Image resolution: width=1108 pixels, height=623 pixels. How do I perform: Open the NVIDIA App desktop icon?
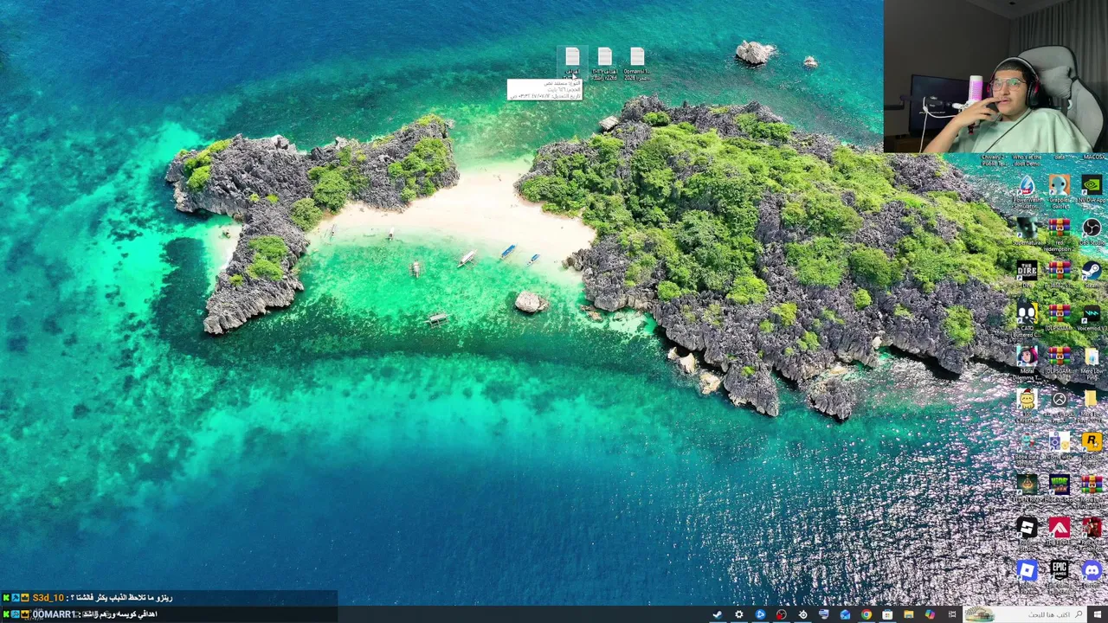pyautogui.click(x=1092, y=186)
